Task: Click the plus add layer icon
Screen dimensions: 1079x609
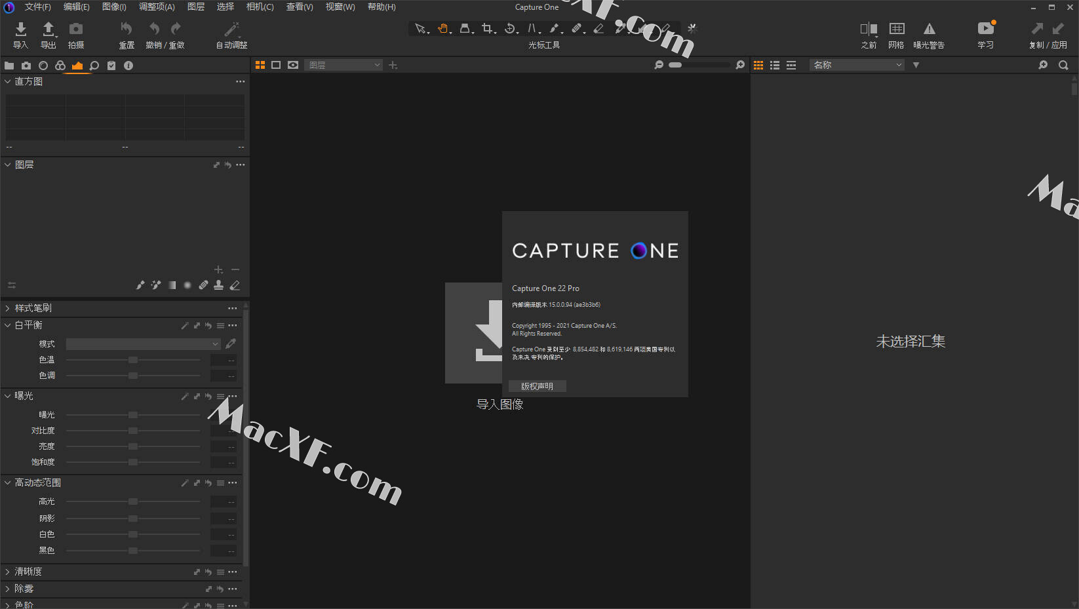Action: [218, 269]
